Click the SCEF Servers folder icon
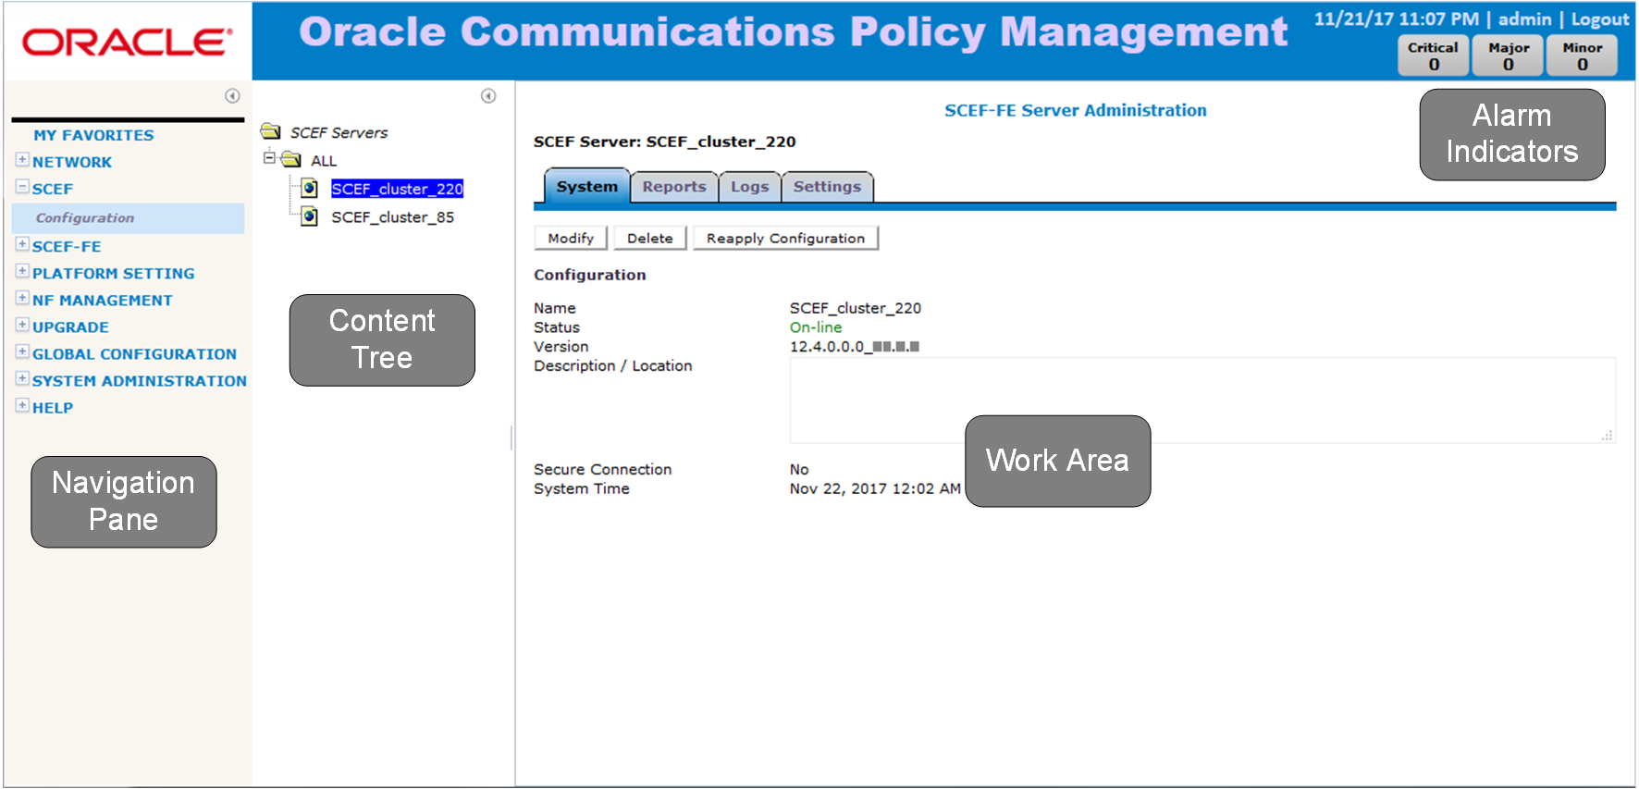Viewport: 1639px width, 789px height. 271,131
